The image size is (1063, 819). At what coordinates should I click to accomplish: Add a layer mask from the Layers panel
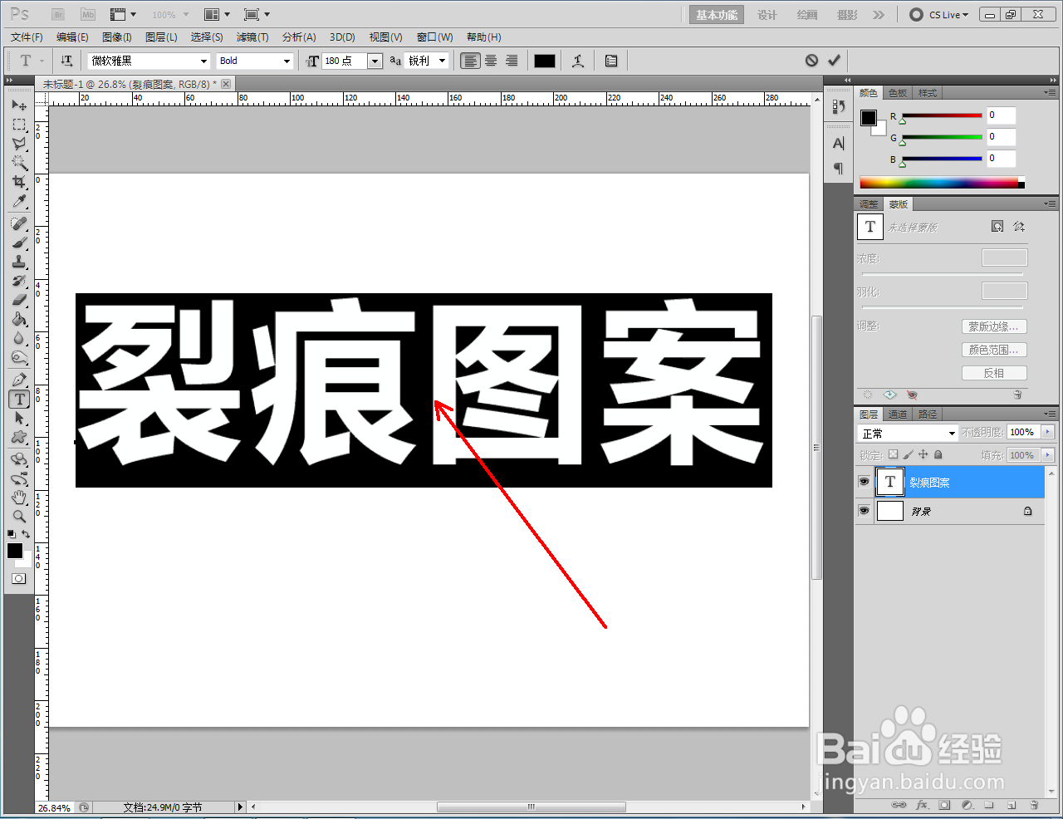click(x=945, y=805)
